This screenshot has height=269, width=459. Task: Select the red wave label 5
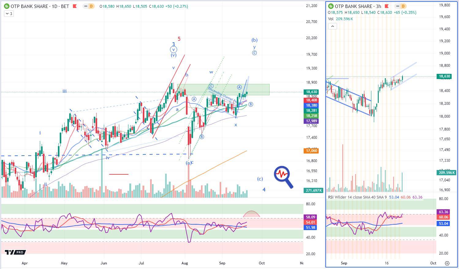[179, 39]
